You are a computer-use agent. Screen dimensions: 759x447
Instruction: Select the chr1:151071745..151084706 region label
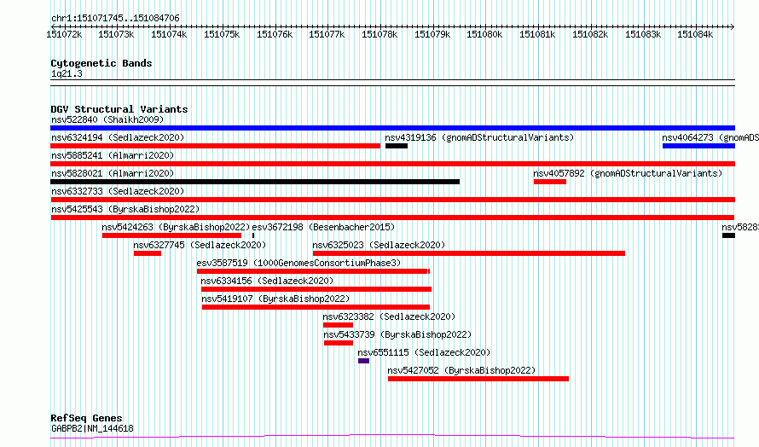point(115,19)
